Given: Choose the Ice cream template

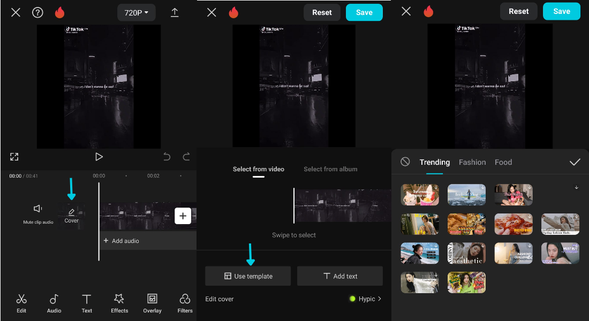Looking at the screenshot, I should point(420,195).
